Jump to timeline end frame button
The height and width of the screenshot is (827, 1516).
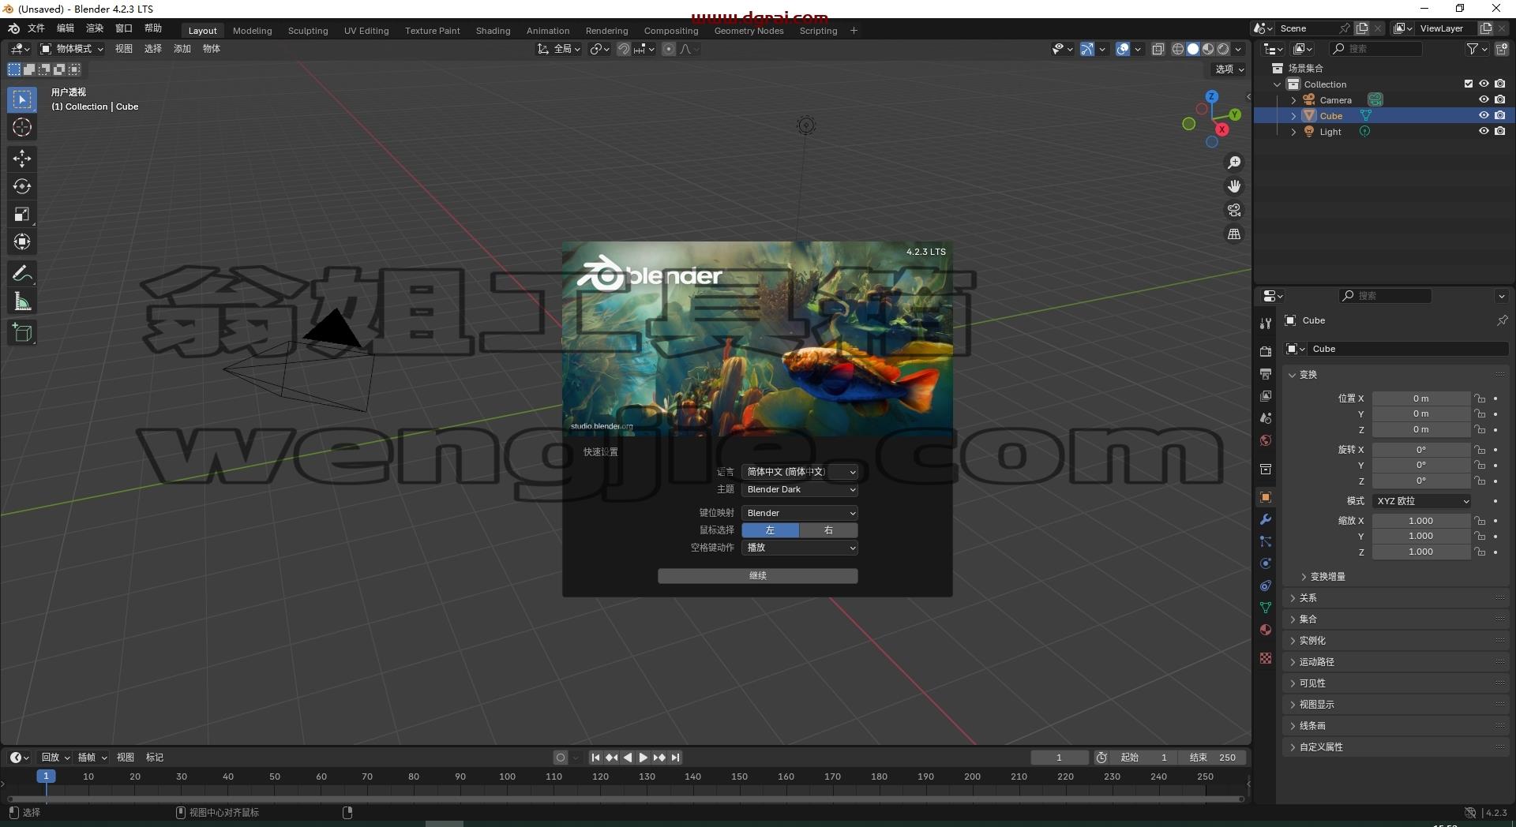tap(675, 758)
